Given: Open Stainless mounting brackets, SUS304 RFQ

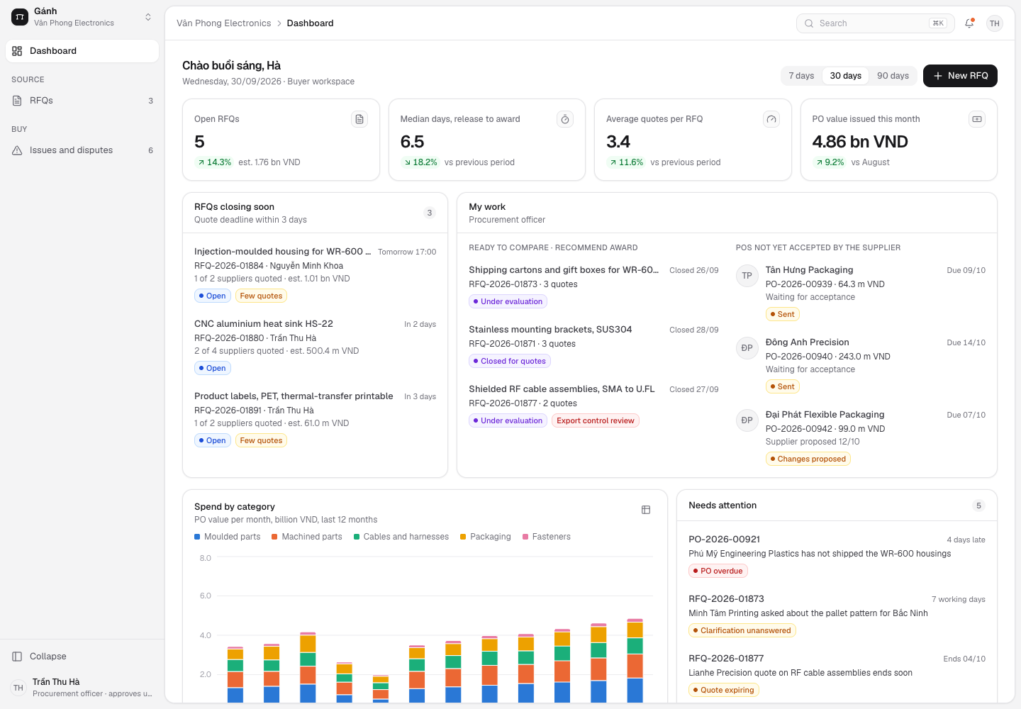Looking at the screenshot, I should (x=593, y=345).
